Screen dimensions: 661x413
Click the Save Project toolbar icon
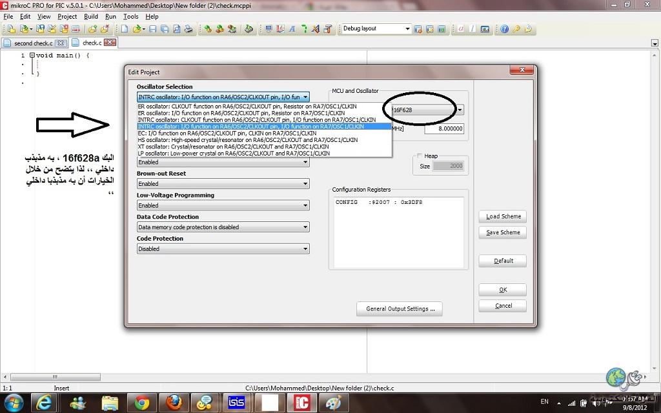point(40,28)
